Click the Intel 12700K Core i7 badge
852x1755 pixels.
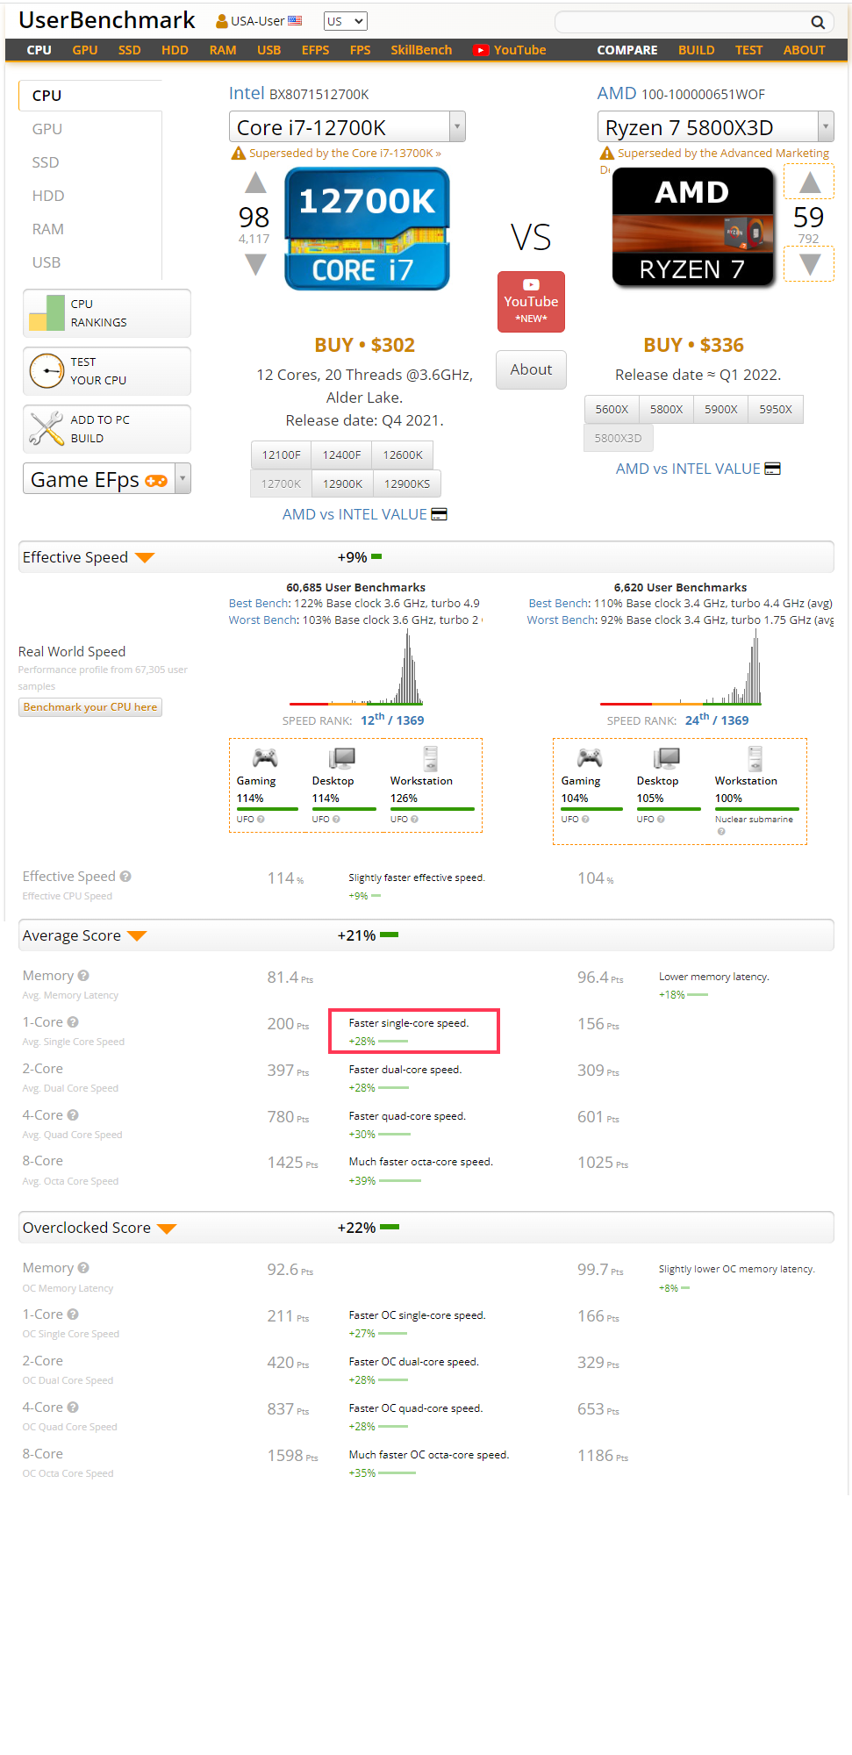point(367,229)
